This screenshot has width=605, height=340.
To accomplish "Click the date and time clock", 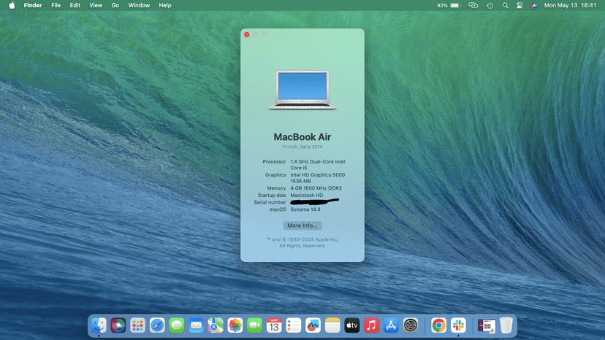I will click(570, 5).
